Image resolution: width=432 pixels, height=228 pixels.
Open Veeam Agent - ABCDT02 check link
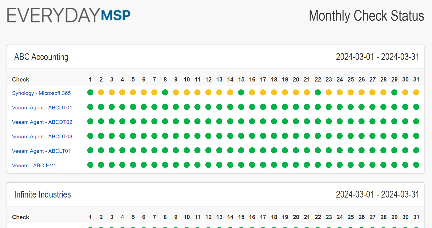[x=42, y=122]
